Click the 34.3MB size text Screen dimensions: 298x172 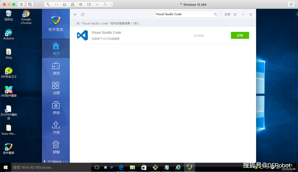198,36
